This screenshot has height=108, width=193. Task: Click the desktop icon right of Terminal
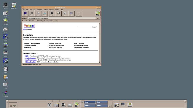coord(14,5)
